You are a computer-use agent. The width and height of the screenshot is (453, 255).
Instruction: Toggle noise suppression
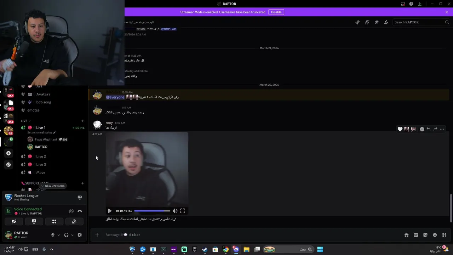tap(71, 211)
